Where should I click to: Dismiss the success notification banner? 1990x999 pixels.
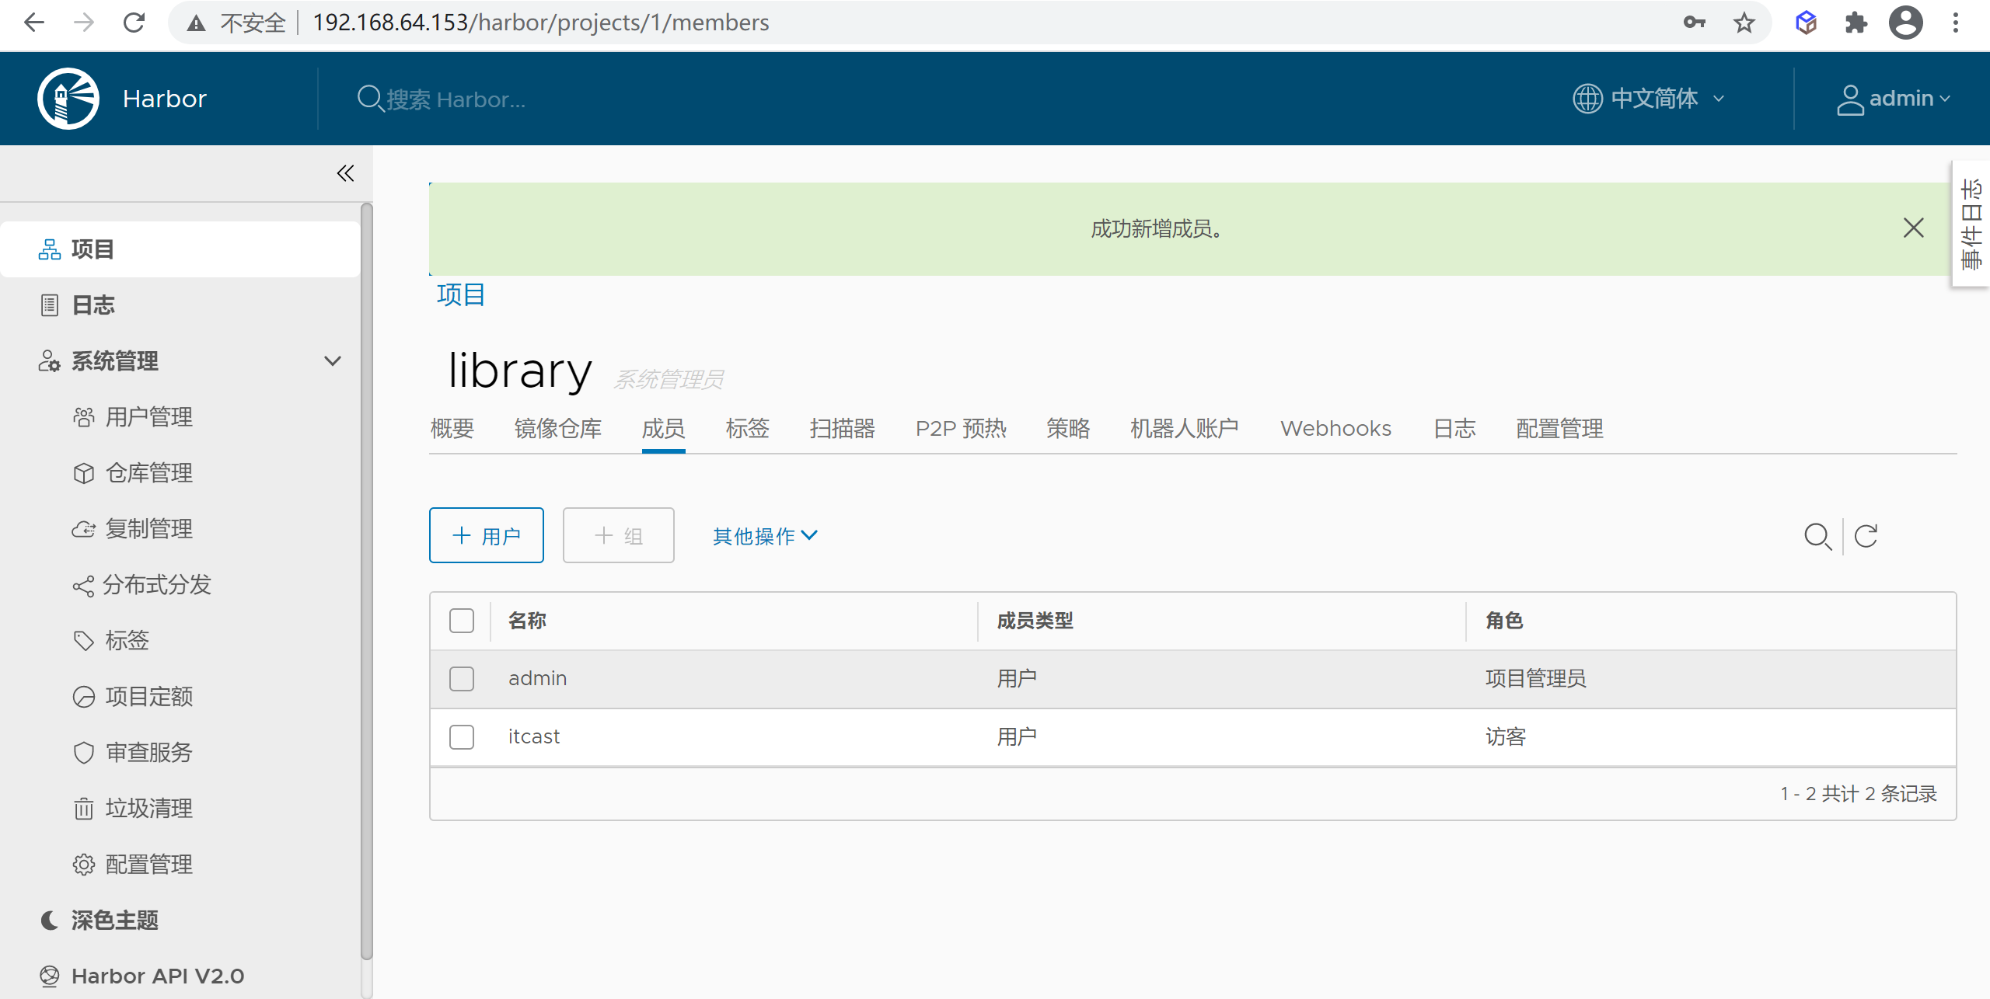point(1914,228)
